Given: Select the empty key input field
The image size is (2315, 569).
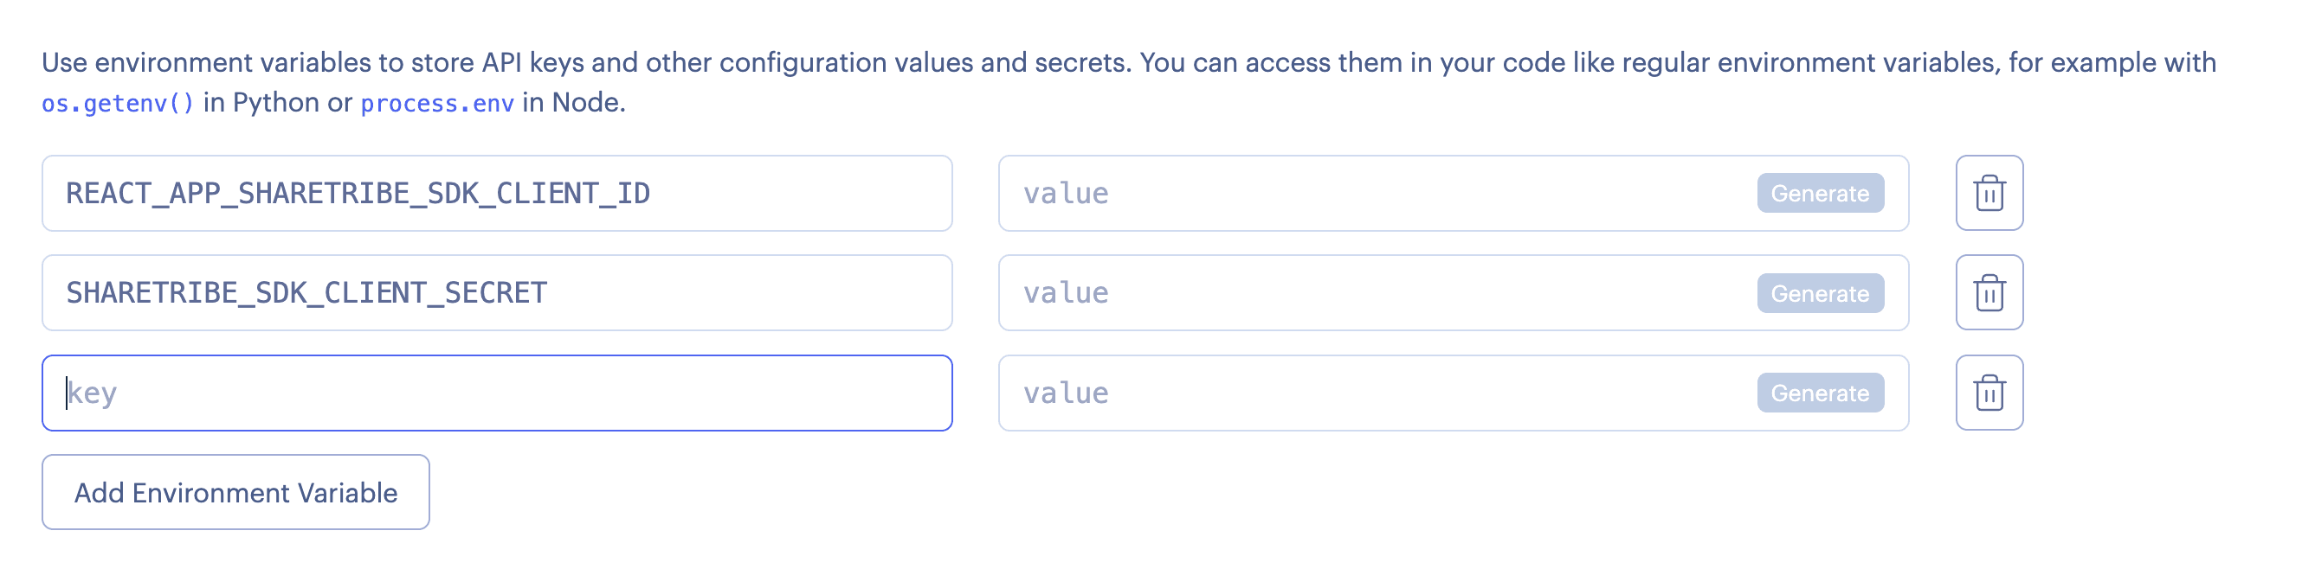Looking at the screenshot, I should pos(496,393).
